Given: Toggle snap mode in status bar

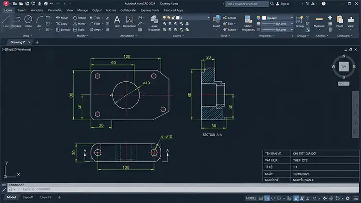Looking at the screenshot, I should coord(267,198).
